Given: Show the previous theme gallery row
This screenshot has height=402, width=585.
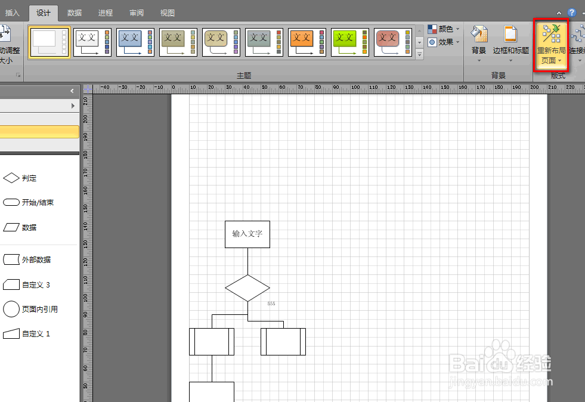Looking at the screenshot, I should tap(420, 32).
